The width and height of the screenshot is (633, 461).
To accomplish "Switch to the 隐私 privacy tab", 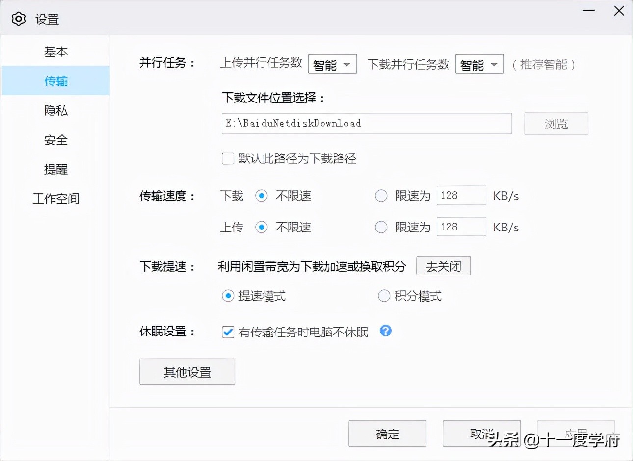I will tap(55, 110).
